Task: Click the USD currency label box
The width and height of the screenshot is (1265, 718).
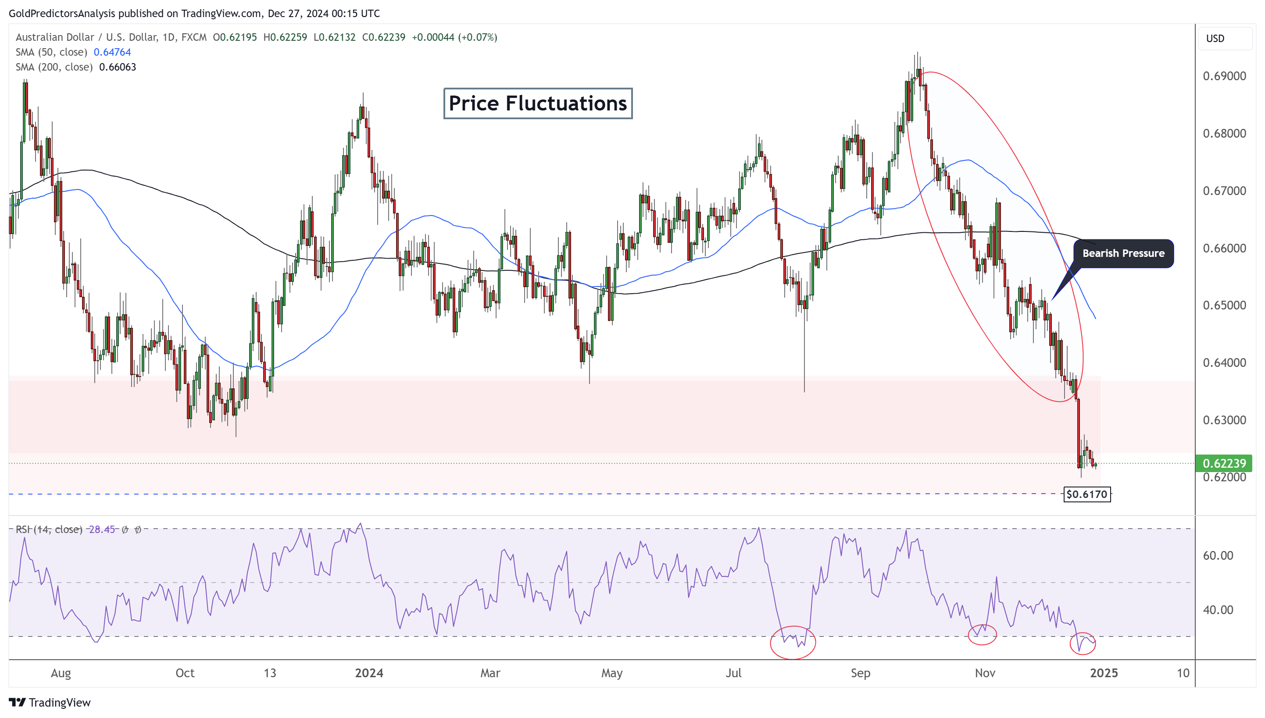Action: pos(1225,39)
